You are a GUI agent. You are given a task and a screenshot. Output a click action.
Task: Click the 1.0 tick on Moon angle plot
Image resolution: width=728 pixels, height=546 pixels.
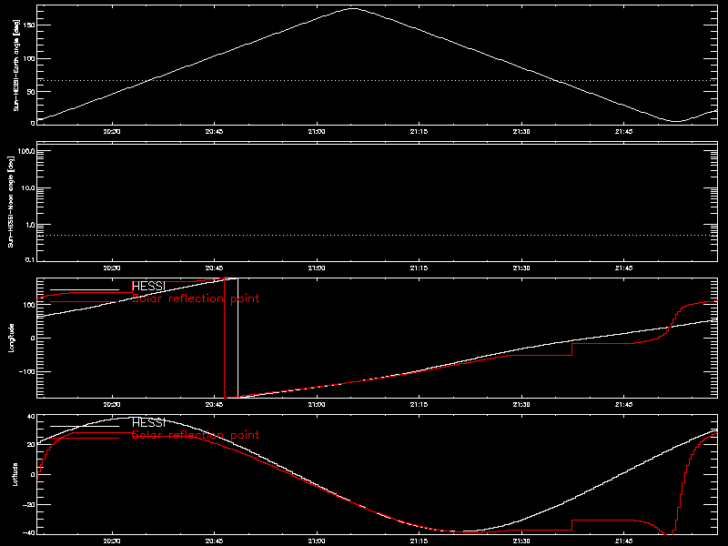point(30,225)
